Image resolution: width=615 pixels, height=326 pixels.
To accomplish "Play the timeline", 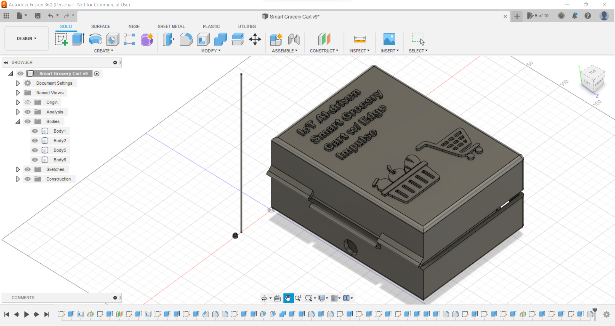I will (27, 314).
